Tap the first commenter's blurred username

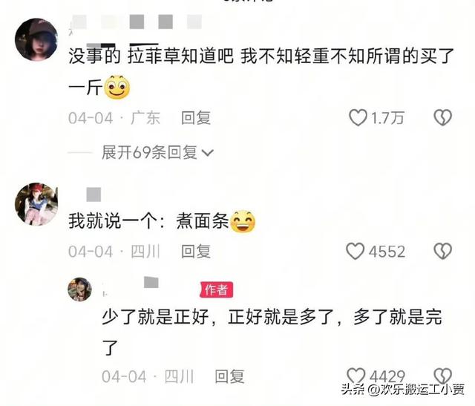click(136, 22)
